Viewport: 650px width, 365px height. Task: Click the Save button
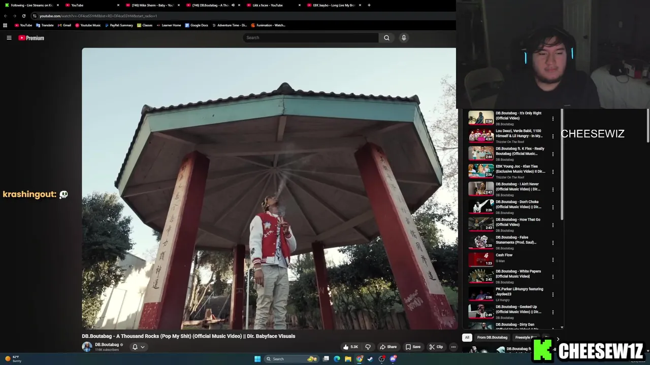(413, 347)
